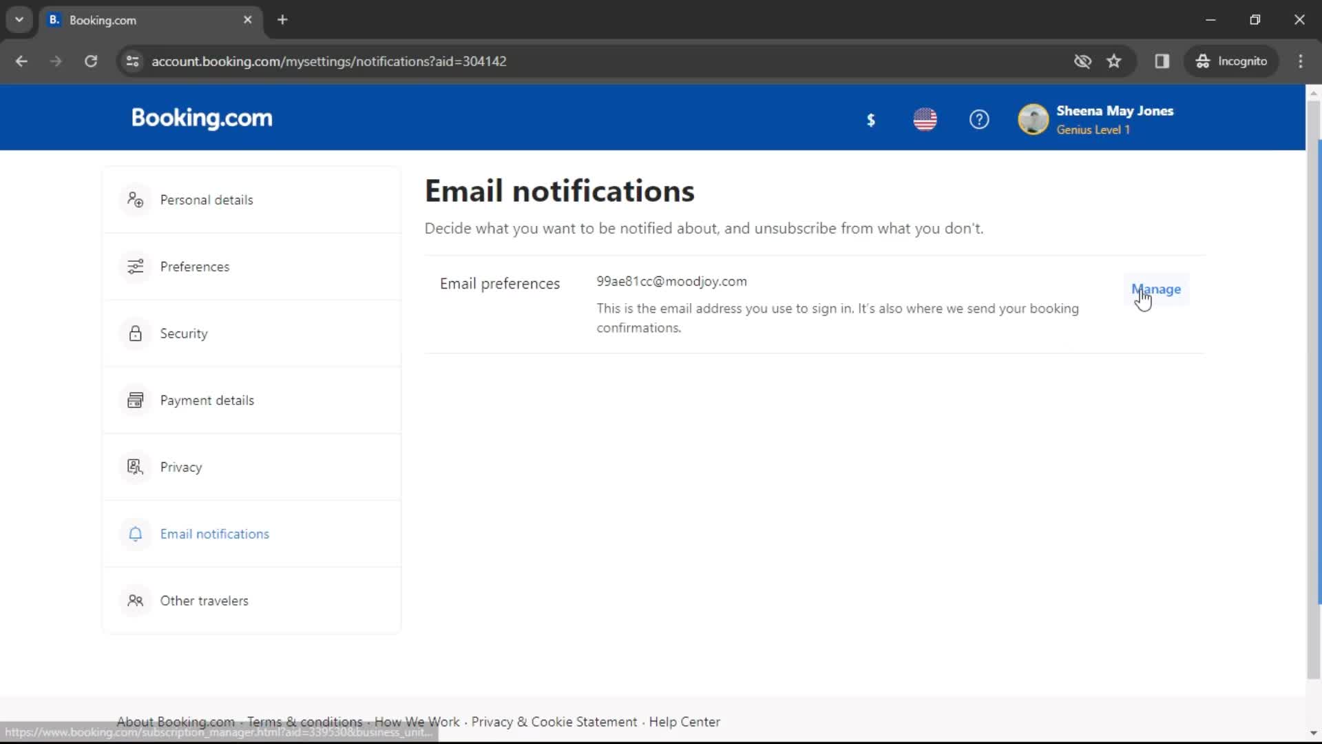This screenshot has height=744, width=1322.
Task: Click the Manage email preferences link
Action: tap(1156, 289)
